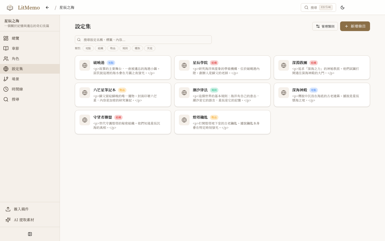
Task: Click the back arrow in top bar
Action: (47, 7)
